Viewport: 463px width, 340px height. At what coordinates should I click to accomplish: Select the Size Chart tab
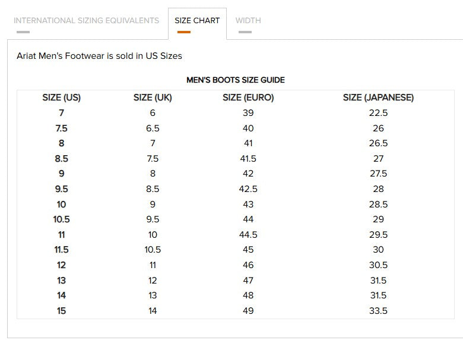(x=197, y=20)
